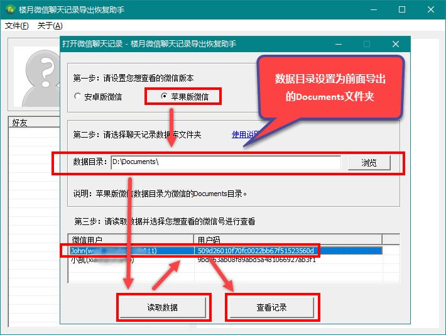Maximize the main application window

(402, 9)
